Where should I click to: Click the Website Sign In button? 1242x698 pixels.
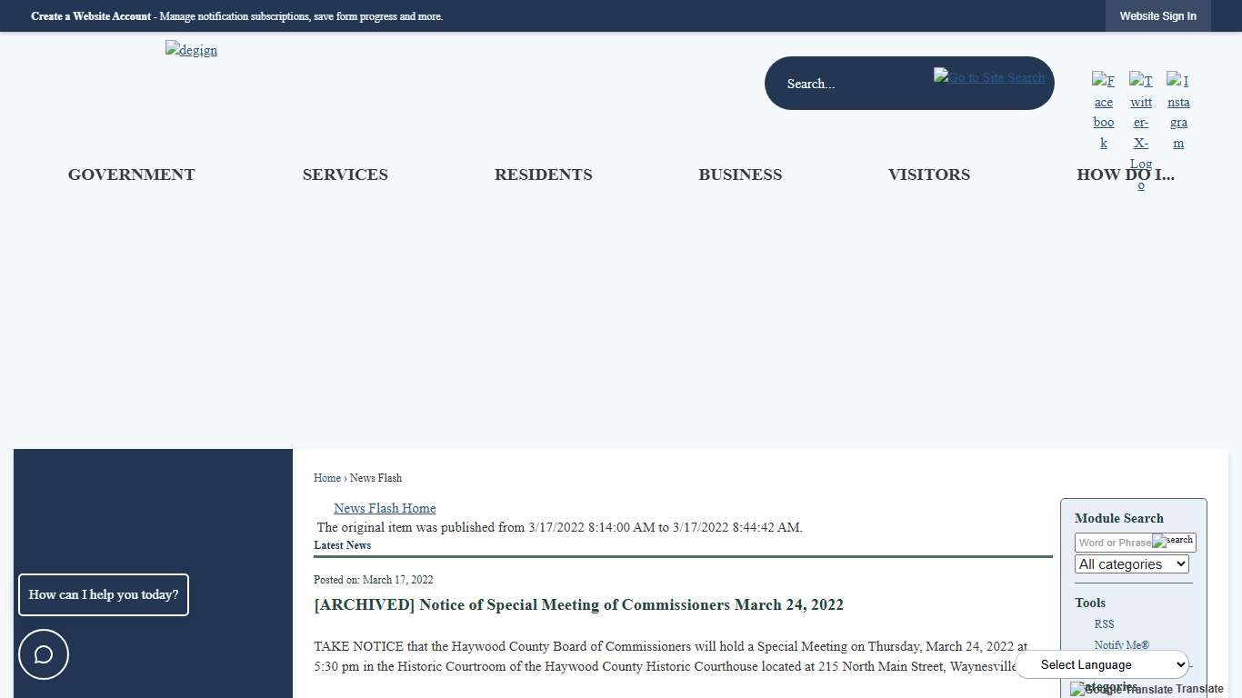1157,16
